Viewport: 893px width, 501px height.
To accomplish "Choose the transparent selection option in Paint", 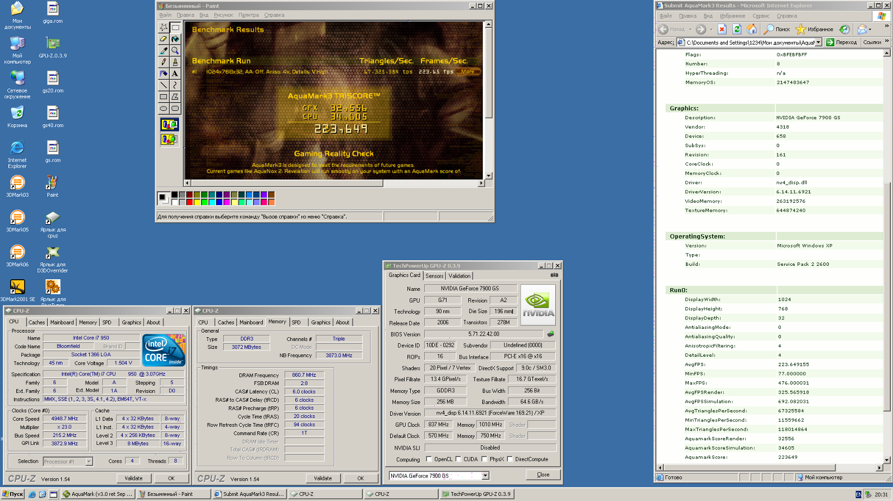I will click(170, 139).
